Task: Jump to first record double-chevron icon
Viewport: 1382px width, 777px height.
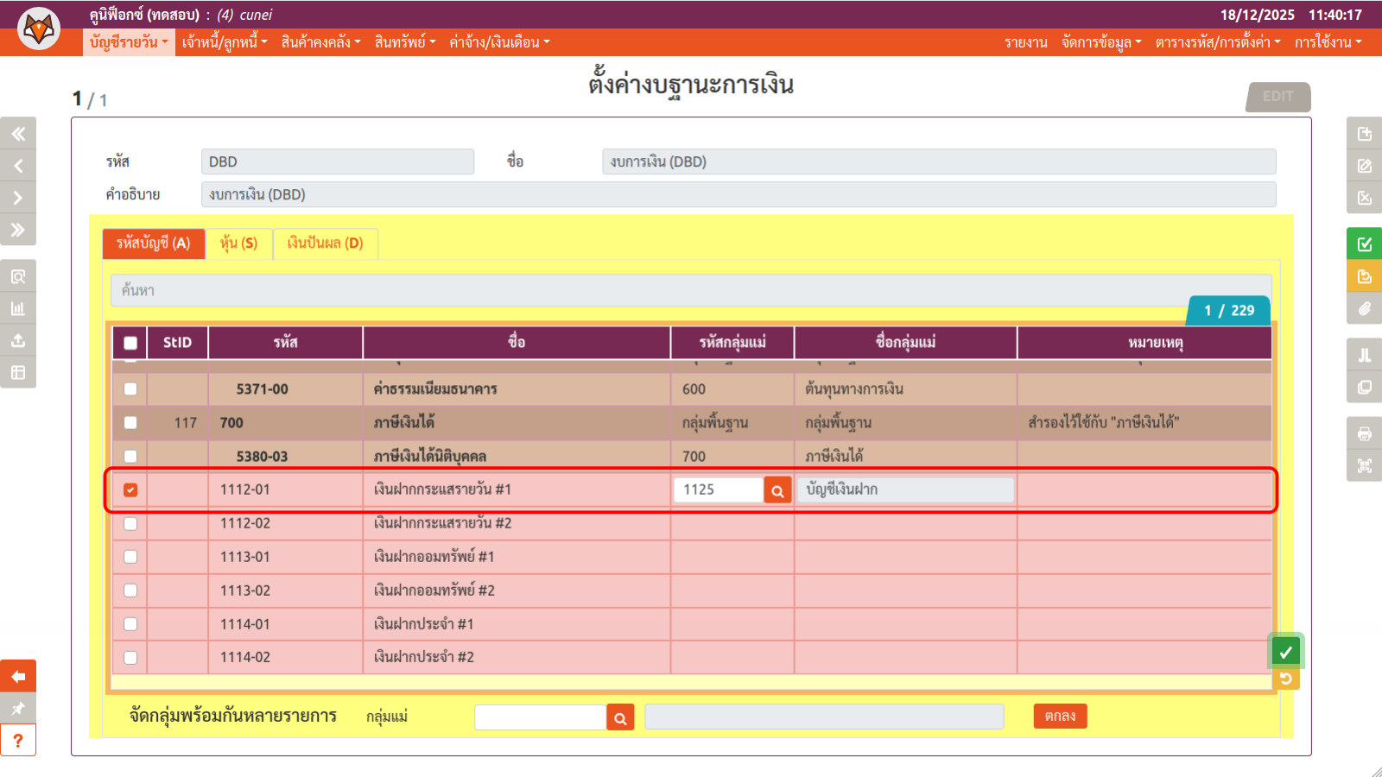Action: [18, 134]
